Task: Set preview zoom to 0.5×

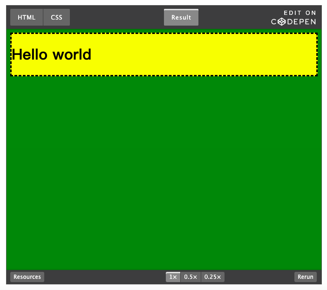Action: [191, 277]
